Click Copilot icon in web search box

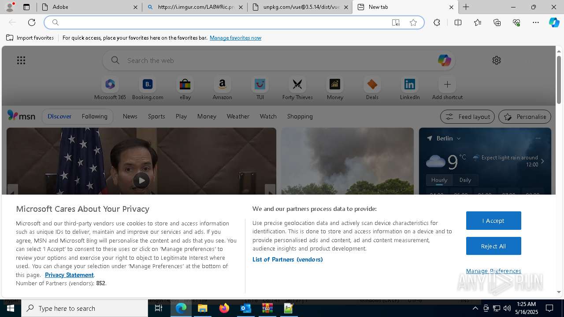444,60
